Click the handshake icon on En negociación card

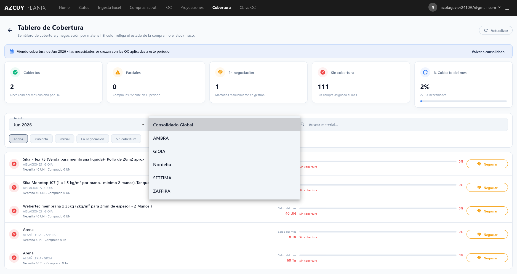pyautogui.click(x=220, y=72)
